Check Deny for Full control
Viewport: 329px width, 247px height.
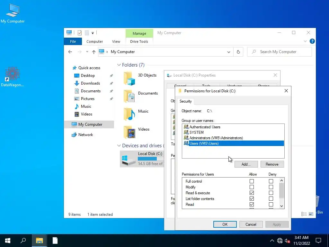pos(271,181)
